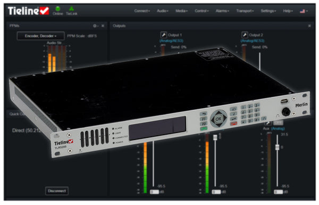Open the Audio menu
The height and width of the screenshot is (205, 319).
click(163, 11)
